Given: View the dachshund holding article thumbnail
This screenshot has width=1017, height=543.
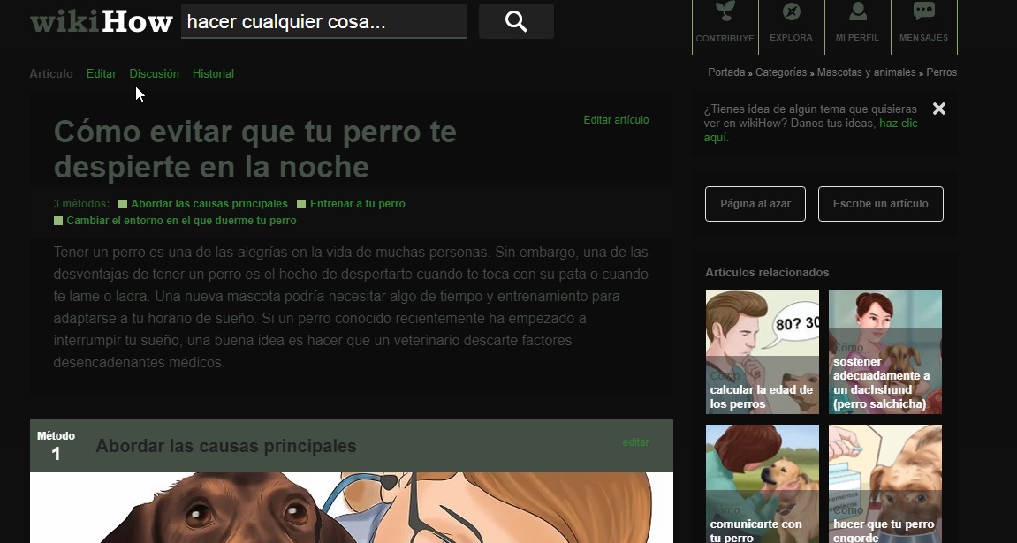Looking at the screenshot, I should (884, 351).
